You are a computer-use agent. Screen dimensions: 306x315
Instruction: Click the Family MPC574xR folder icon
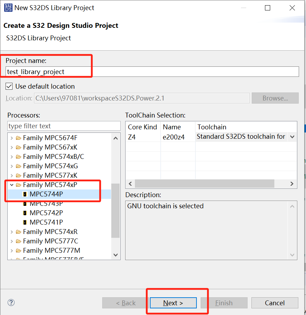coord(18,232)
